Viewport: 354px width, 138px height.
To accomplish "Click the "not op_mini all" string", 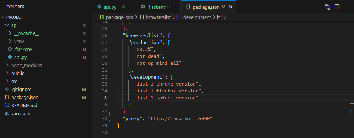I will (x=158, y=63).
